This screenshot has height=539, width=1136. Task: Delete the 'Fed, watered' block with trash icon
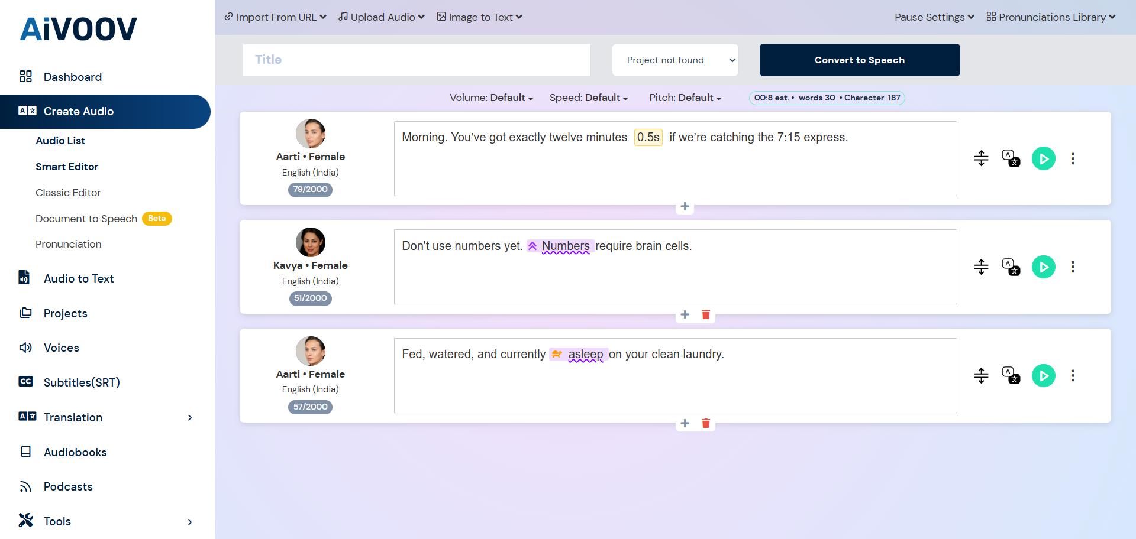[706, 423]
